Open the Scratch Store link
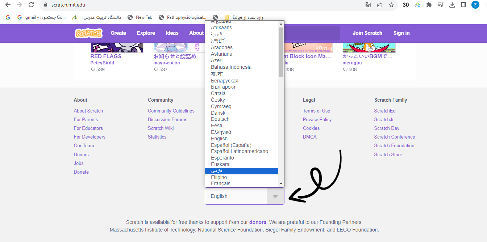This screenshot has width=487, height=242. pyautogui.click(x=388, y=154)
